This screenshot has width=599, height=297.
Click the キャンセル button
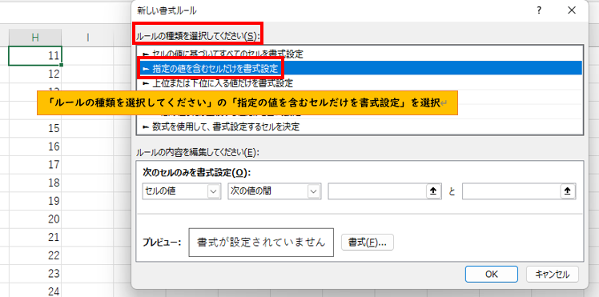pos(552,274)
